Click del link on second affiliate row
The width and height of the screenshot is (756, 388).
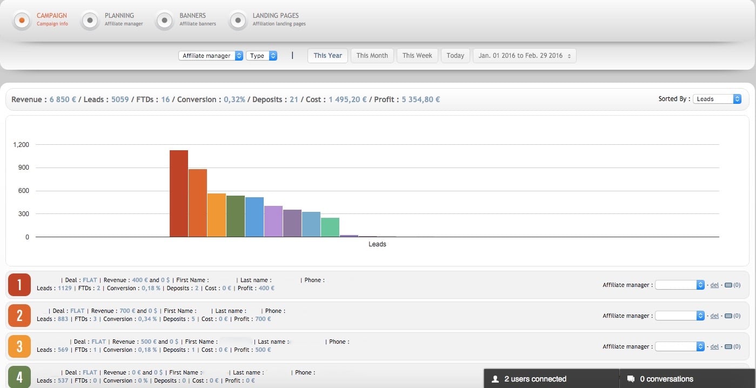pyautogui.click(x=714, y=316)
